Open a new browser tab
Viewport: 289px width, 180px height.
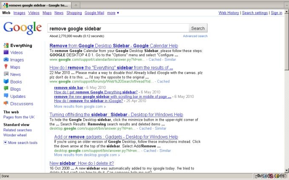pos(76,6)
